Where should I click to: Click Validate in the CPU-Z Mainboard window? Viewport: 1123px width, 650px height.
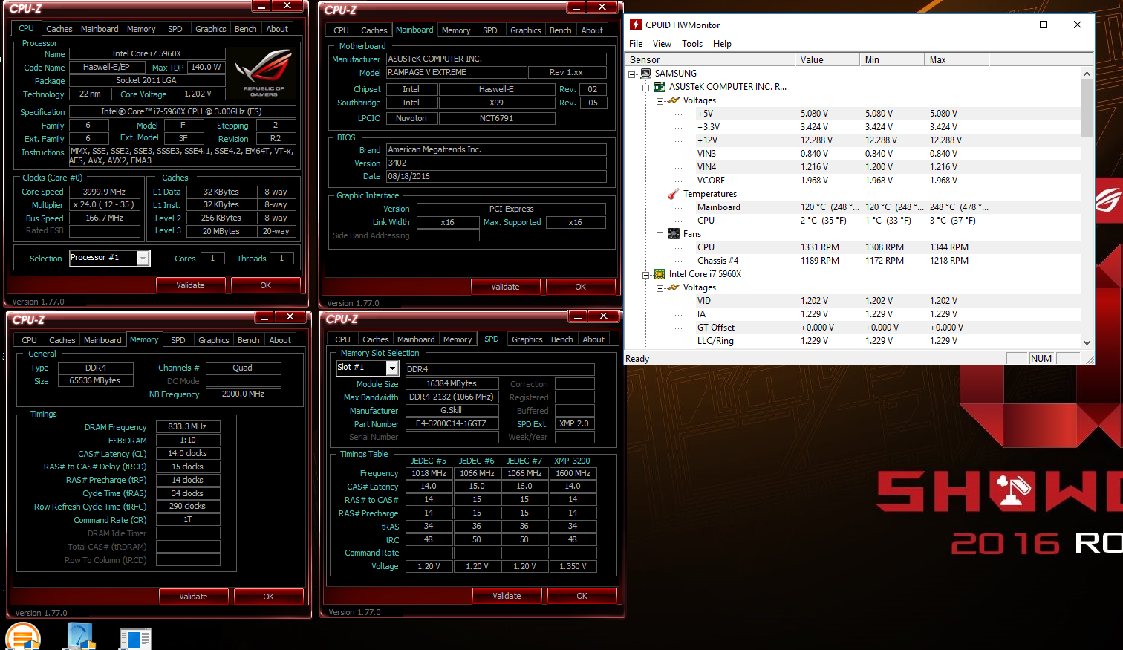coord(505,287)
